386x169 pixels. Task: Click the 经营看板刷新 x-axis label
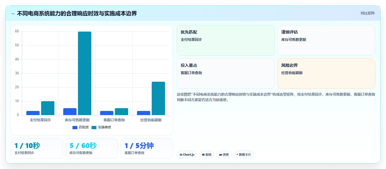151,120
